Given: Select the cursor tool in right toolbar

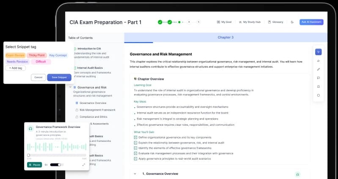Looking at the screenshot, I should click(x=319, y=52).
